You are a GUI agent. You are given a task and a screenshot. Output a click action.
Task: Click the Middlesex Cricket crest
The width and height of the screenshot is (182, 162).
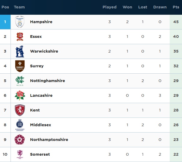point(20,125)
